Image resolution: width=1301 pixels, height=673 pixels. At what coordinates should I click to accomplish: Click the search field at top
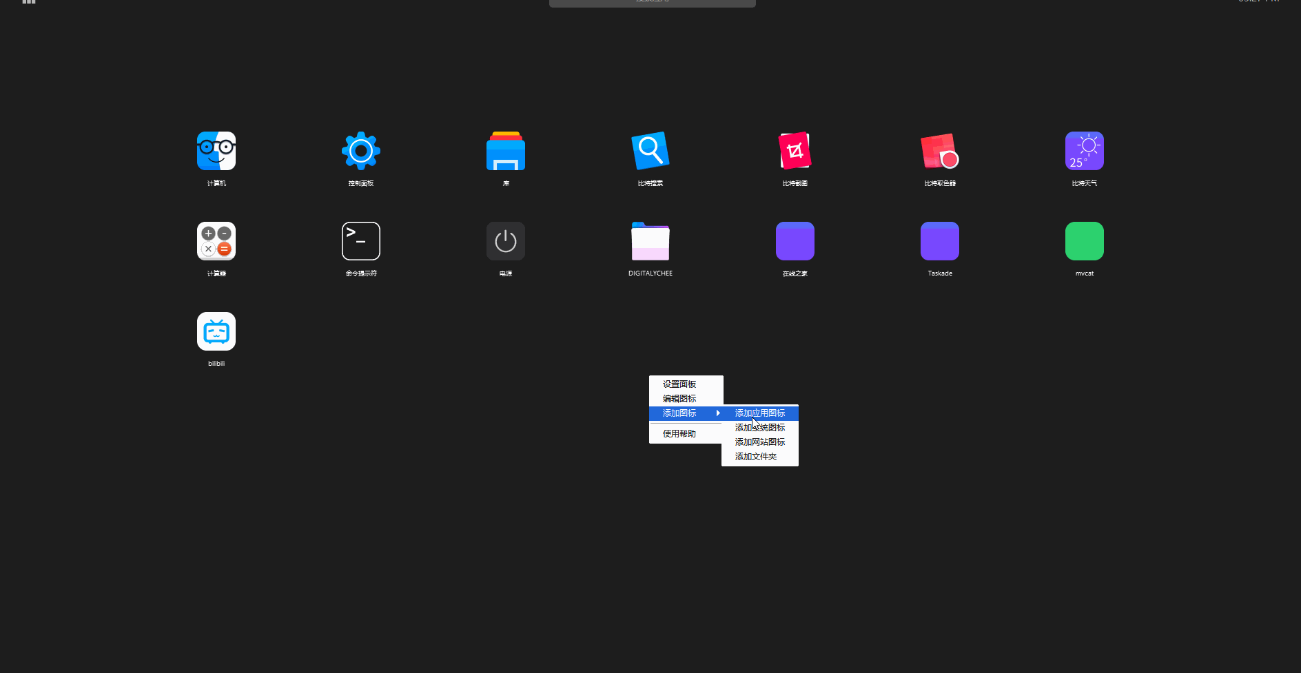pos(652,3)
